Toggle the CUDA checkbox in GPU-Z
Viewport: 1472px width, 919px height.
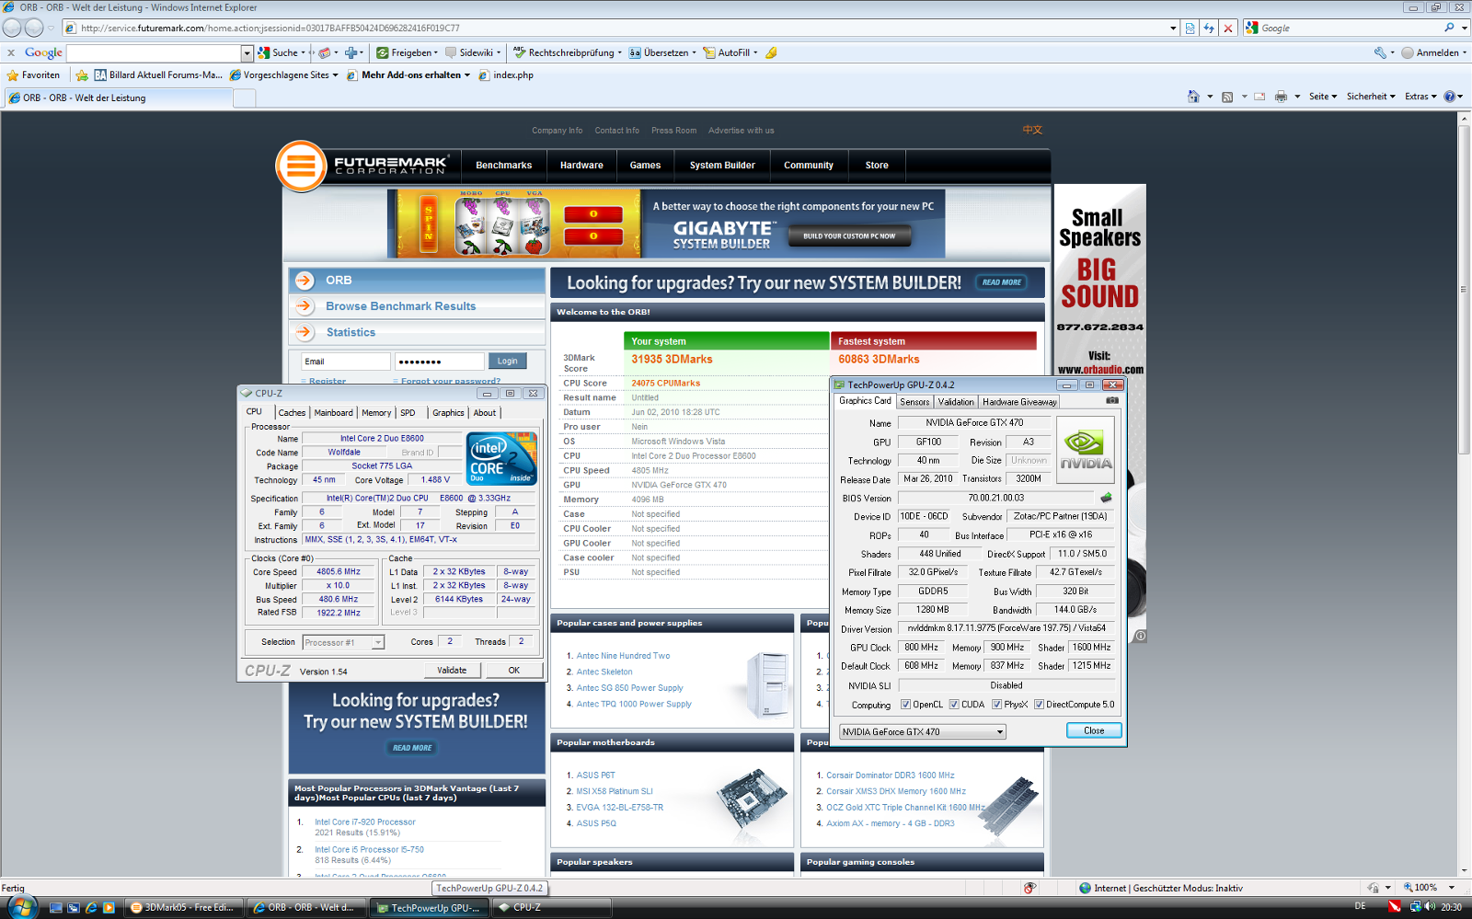tap(954, 705)
